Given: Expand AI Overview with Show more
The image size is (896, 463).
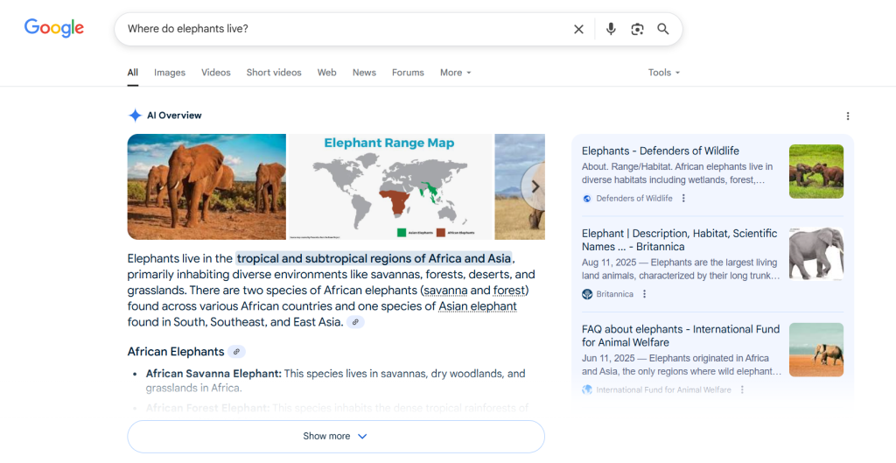Looking at the screenshot, I should 336,437.
